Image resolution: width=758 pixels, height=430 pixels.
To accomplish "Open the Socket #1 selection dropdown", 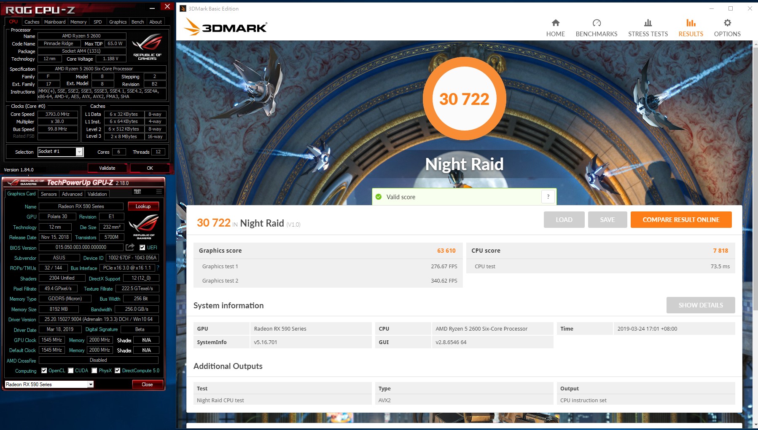I will (x=79, y=152).
